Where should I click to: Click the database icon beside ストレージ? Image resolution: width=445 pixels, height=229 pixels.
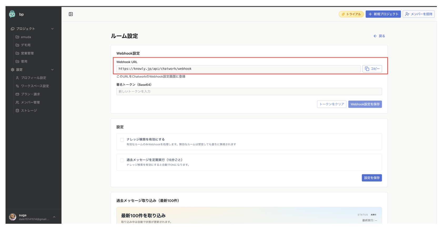[17, 111]
